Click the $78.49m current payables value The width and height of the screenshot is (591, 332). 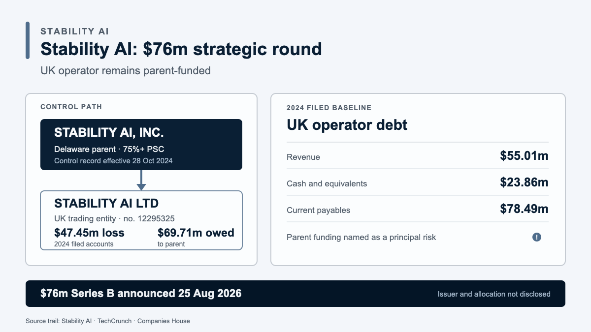pyautogui.click(x=524, y=209)
